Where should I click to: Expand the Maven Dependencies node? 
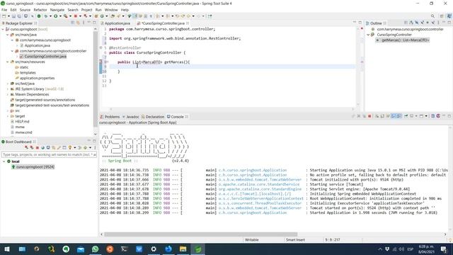tap(8, 94)
